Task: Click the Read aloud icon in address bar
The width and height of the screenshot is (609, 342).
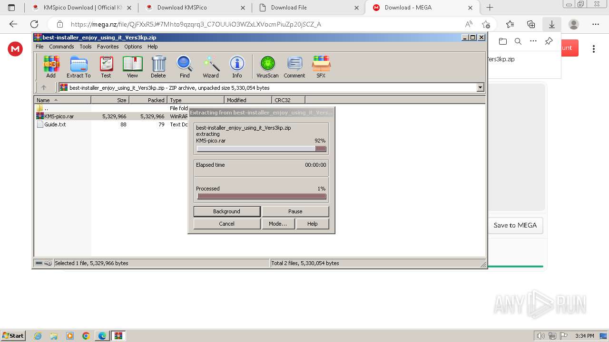Action: (x=469, y=24)
